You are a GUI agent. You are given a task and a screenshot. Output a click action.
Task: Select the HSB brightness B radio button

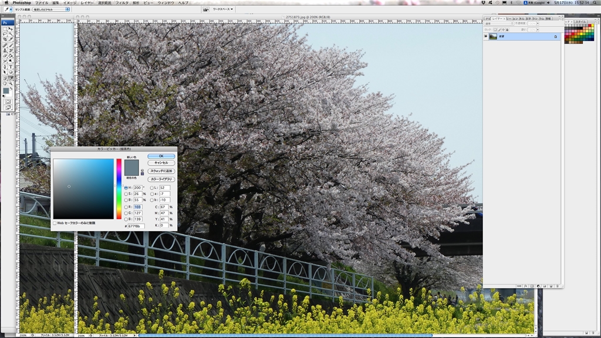coord(126,200)
